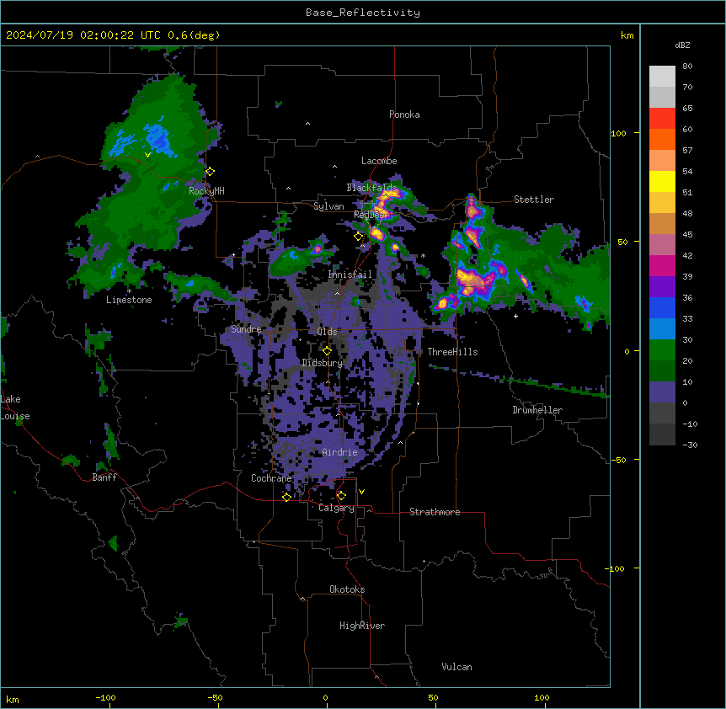Image resolution: width=726 pixels, height=709 pixels.
Task: Click the HighRiver town label
Action: 362,626
